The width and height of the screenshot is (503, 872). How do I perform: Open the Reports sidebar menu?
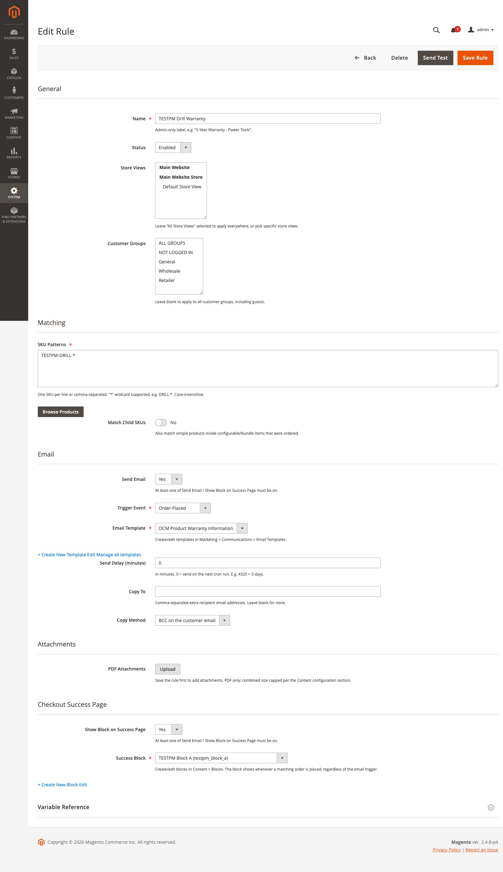(14, 154)
